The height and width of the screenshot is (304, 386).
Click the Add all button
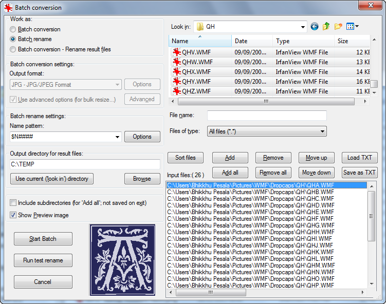click(230, 173)
